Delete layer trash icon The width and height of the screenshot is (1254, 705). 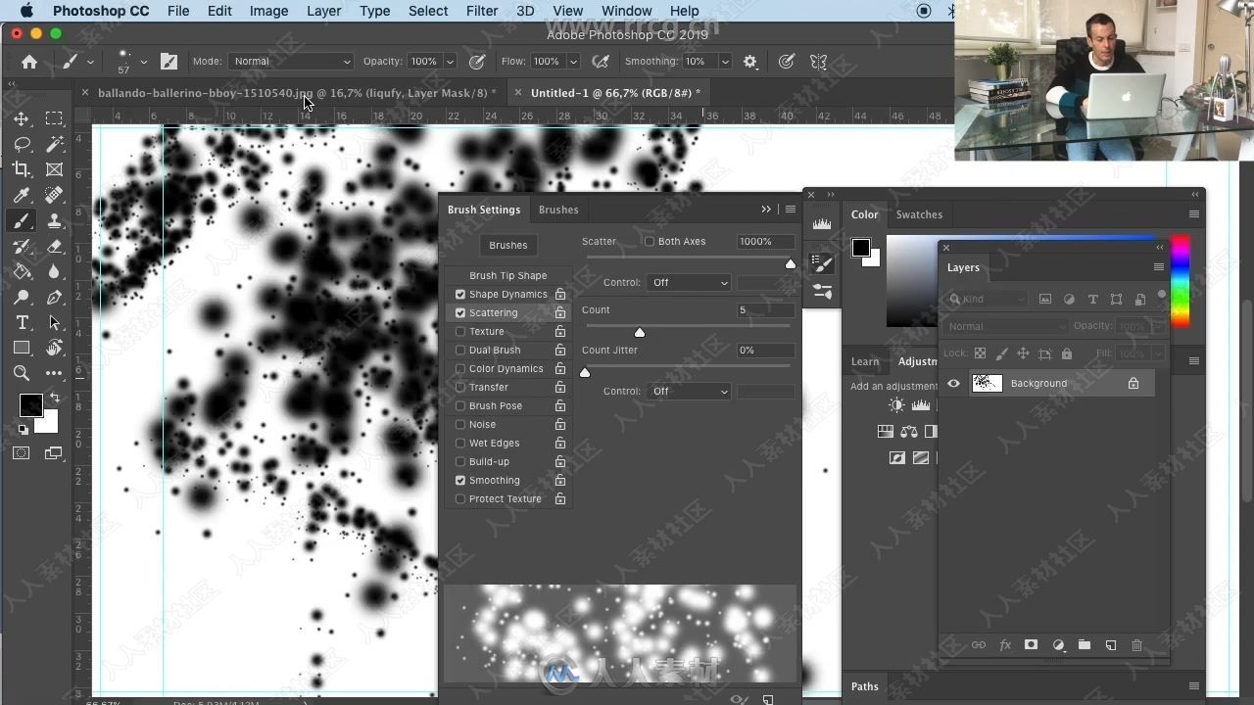click(x=1137, y=645)
